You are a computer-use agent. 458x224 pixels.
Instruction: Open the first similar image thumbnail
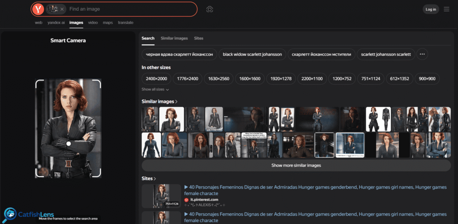150,119
